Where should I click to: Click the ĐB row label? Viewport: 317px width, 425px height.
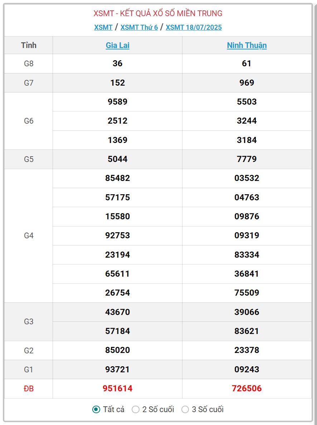coord(29,388)
